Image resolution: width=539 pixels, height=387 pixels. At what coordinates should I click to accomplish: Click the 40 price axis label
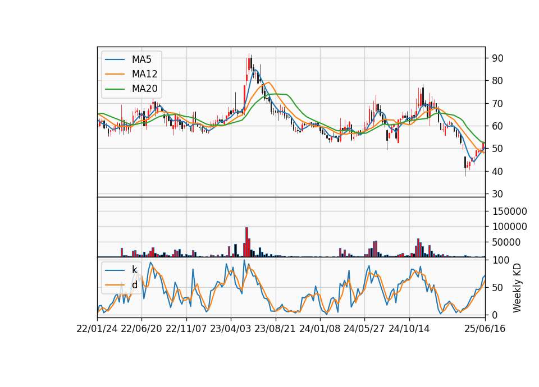pyautogui.click(x=498, y=172)
